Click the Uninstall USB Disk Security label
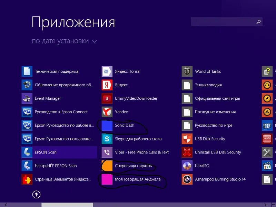This screenshot has height=207, width=276. click(218, 152)
